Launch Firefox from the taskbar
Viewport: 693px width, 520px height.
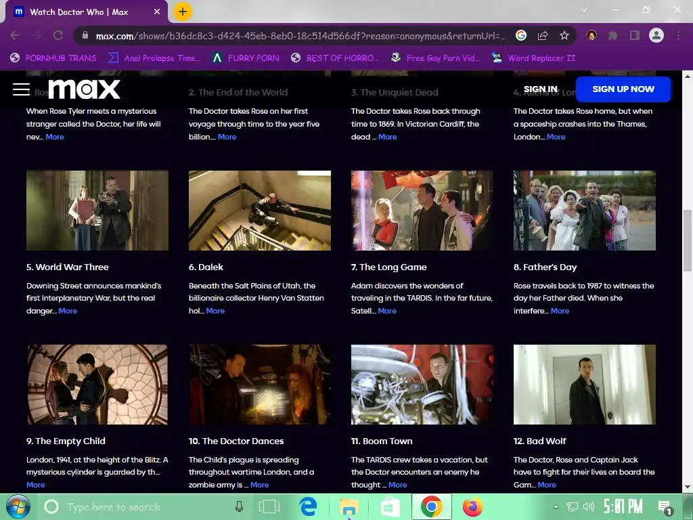[x=472, y=506]
